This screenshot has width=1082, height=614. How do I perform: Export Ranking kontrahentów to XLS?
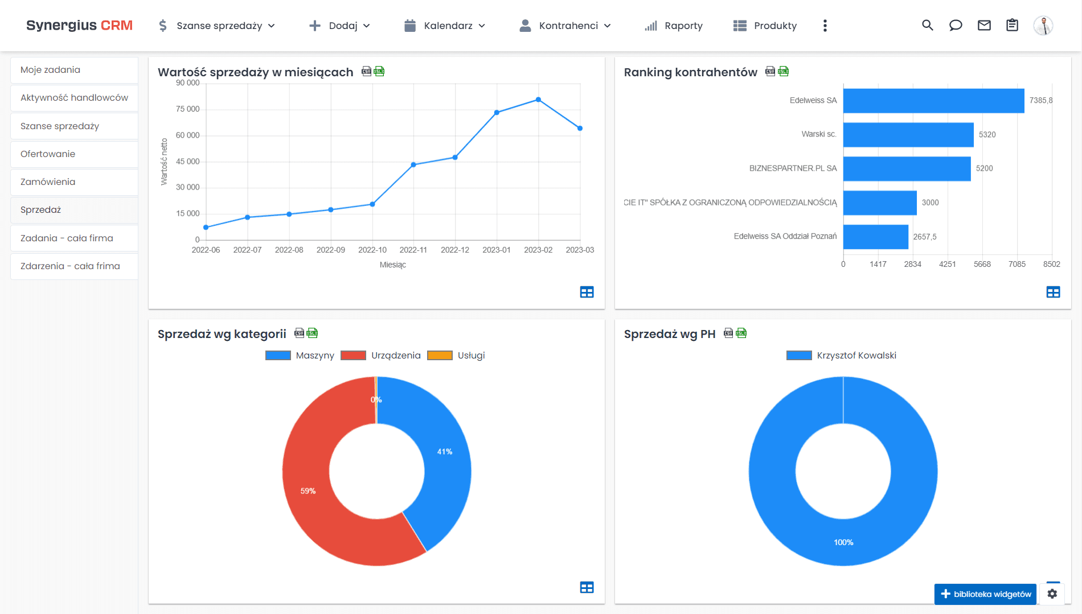[784, 71]
